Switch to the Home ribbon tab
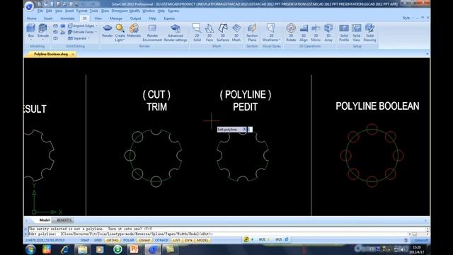Screen dimensions: 453x255 [x=31, y=18]
